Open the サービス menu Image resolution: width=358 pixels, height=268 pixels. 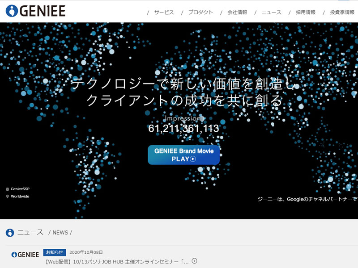pos(164,13)
